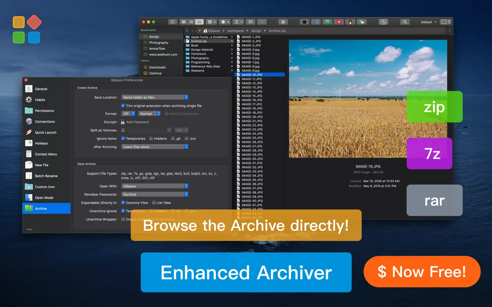
Task: Open the Quick Launch preferences pane
Action: tap(46, 132)
